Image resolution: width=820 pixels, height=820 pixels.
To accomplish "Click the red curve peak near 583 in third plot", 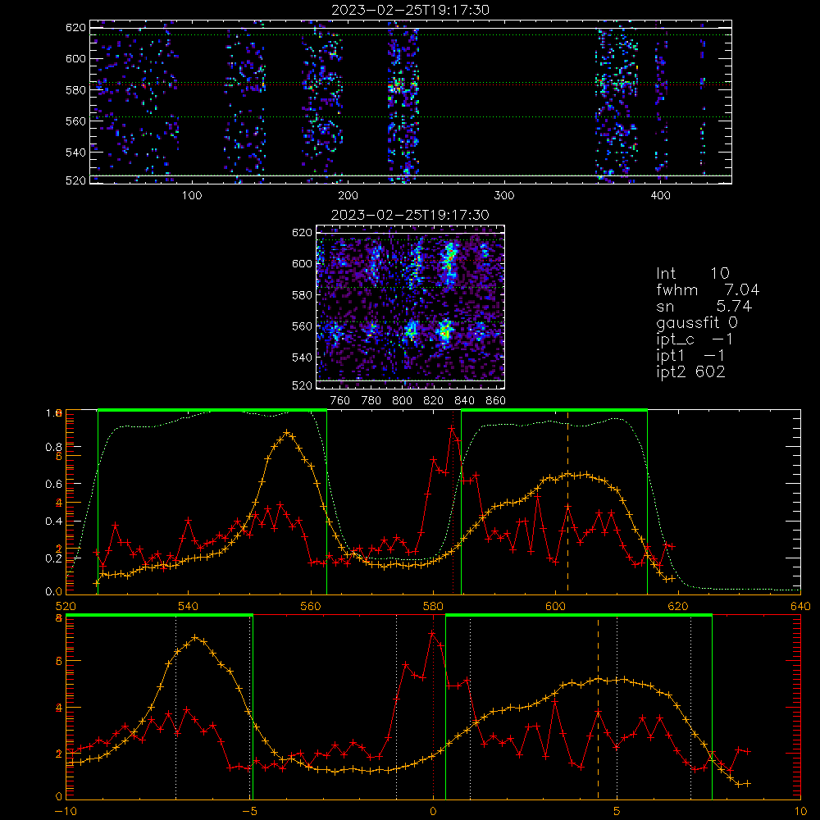I will [x=451, y=428].
